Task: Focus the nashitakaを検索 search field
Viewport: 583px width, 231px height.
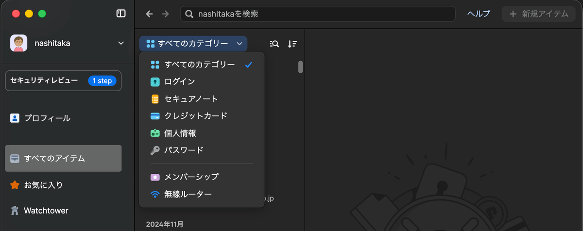Action: (x=318, y=14)
